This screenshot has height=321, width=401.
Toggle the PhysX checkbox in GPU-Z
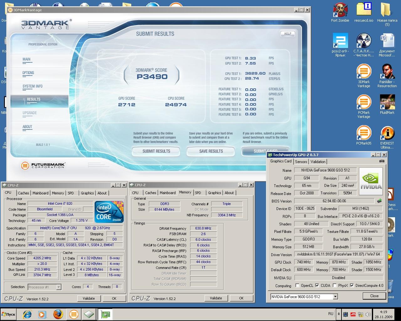(x=335, y=286)
